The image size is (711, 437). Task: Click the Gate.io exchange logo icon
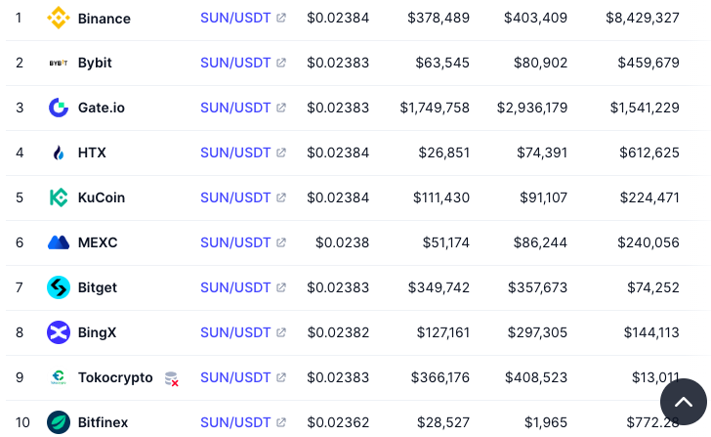59,108
